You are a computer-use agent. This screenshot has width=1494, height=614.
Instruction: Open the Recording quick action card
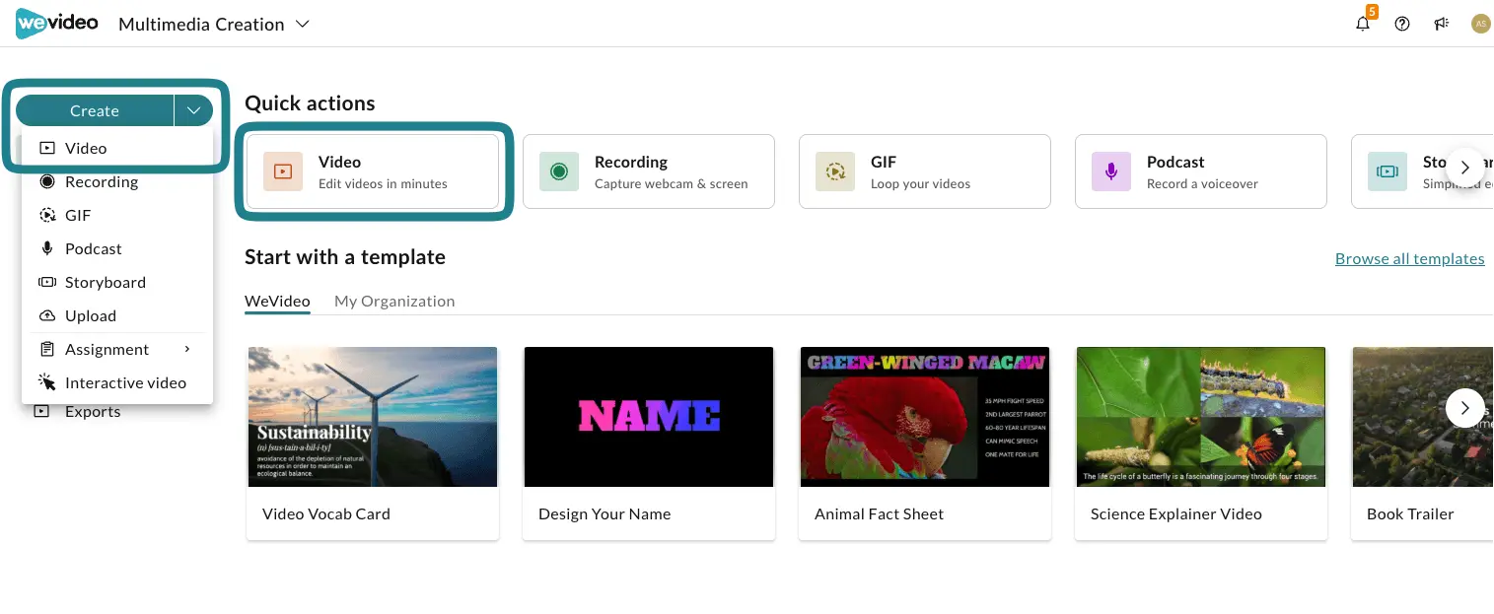[x=649, y=171]
